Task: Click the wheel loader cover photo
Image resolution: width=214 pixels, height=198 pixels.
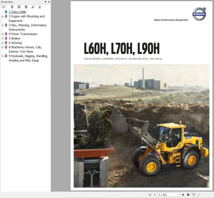Action: coord(141,126)
